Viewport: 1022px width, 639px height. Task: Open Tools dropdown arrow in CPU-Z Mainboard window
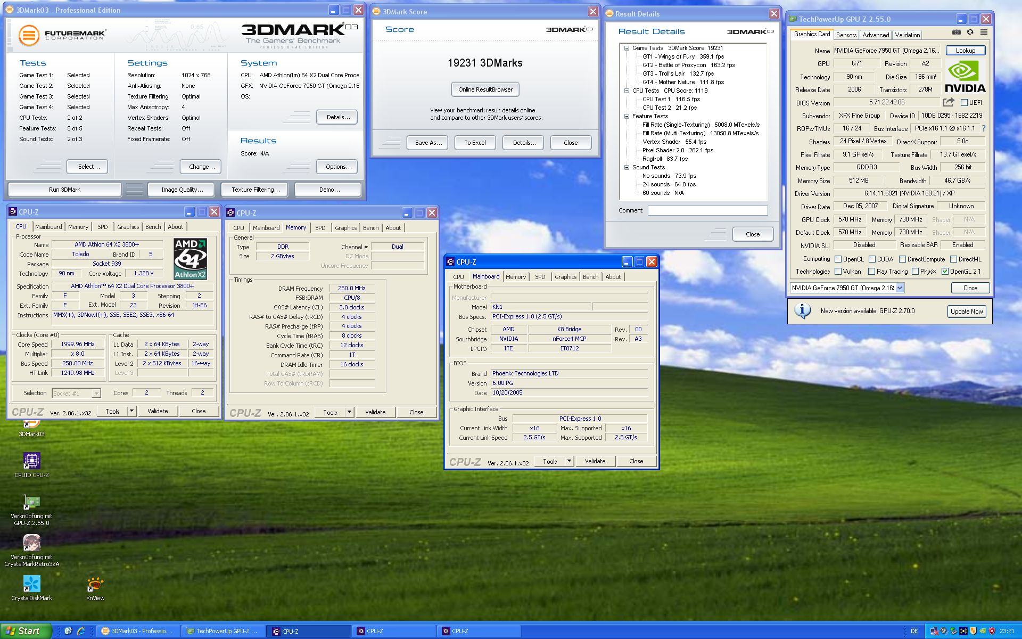tap(569, 461)
